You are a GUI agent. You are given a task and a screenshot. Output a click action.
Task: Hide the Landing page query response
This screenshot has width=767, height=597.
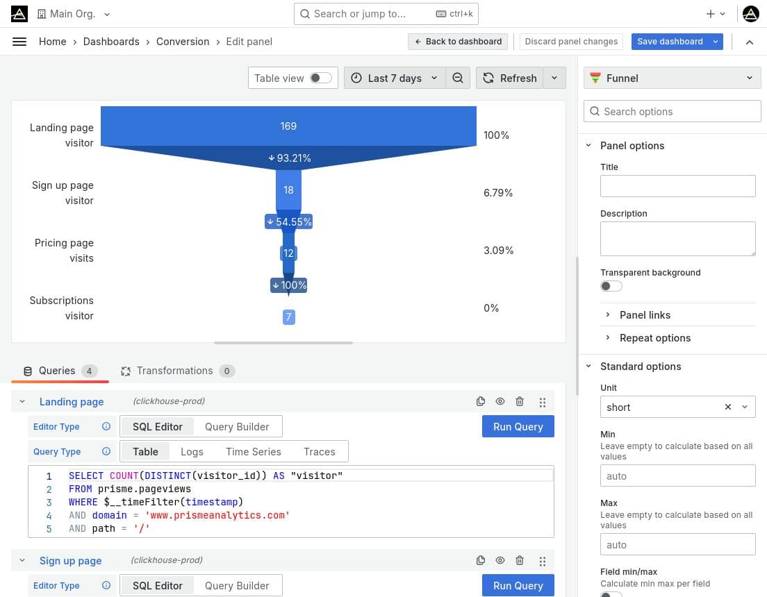(500, 401)
